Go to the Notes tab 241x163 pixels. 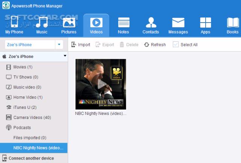click(x=124, y=25)
